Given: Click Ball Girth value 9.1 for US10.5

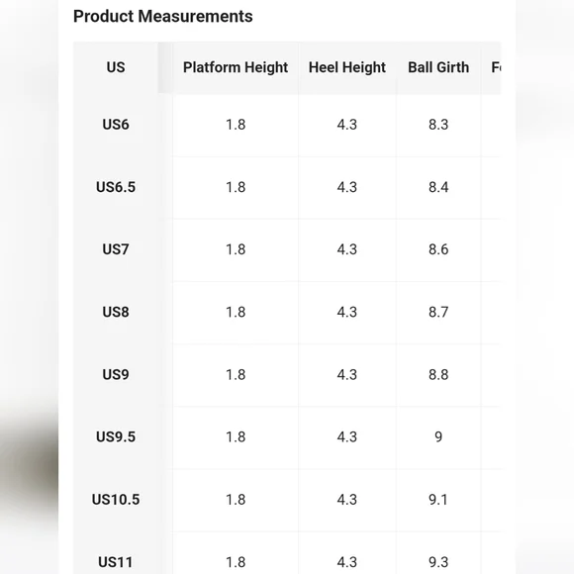Looking at the screenshot, I should point(438,500).
